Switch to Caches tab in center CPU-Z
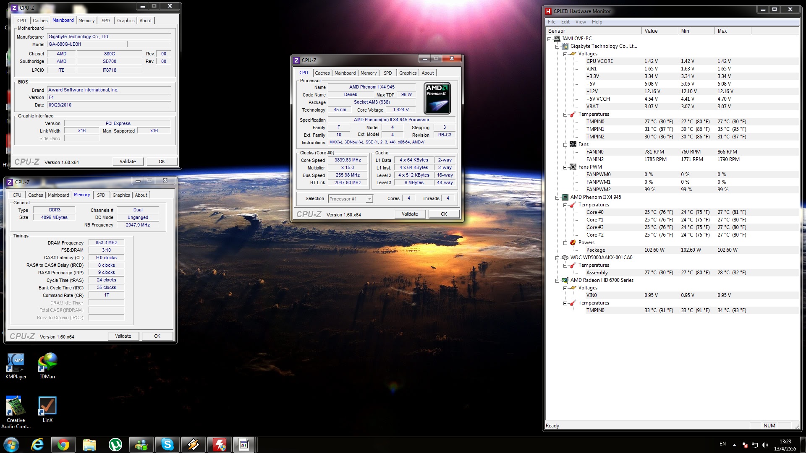 click(x=322, y=73)
